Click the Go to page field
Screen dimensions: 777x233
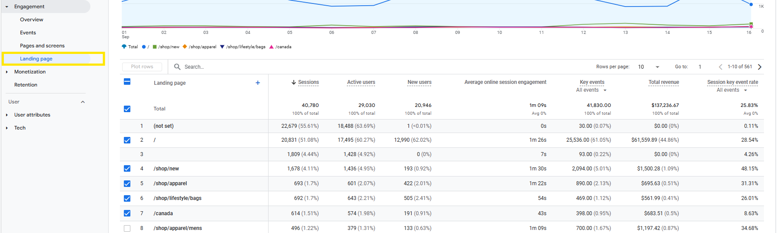(703, 67)
